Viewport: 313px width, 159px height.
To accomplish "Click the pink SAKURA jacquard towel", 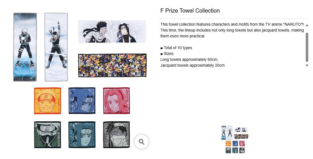I will 116,101.
